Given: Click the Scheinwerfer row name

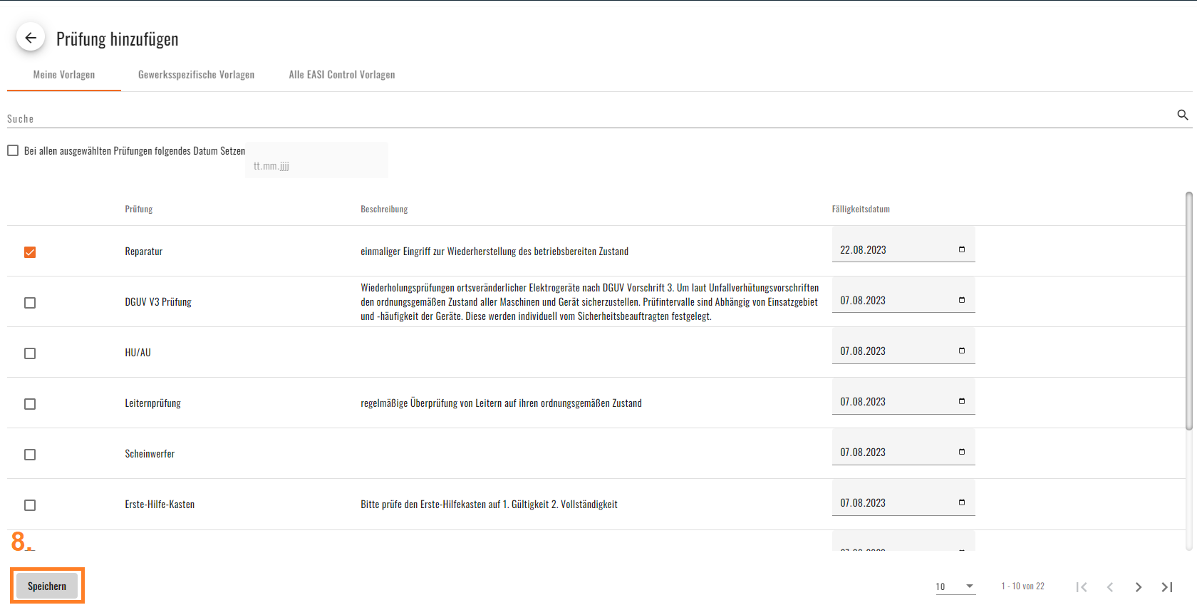Looking at the screenshot, I should click(x=150, y=454).
